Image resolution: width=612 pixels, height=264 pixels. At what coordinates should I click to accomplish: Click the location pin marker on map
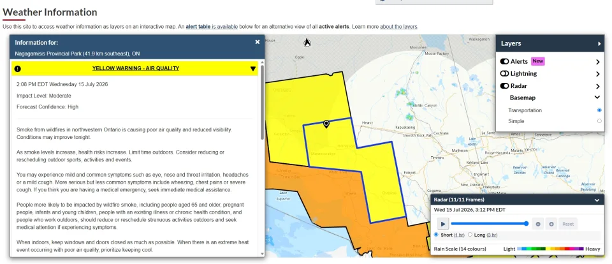[x=326, y=124]
